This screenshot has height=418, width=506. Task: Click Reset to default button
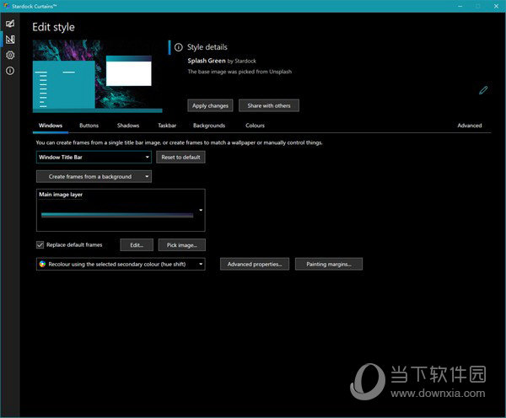pyautogui.click(x=180, y=157)
